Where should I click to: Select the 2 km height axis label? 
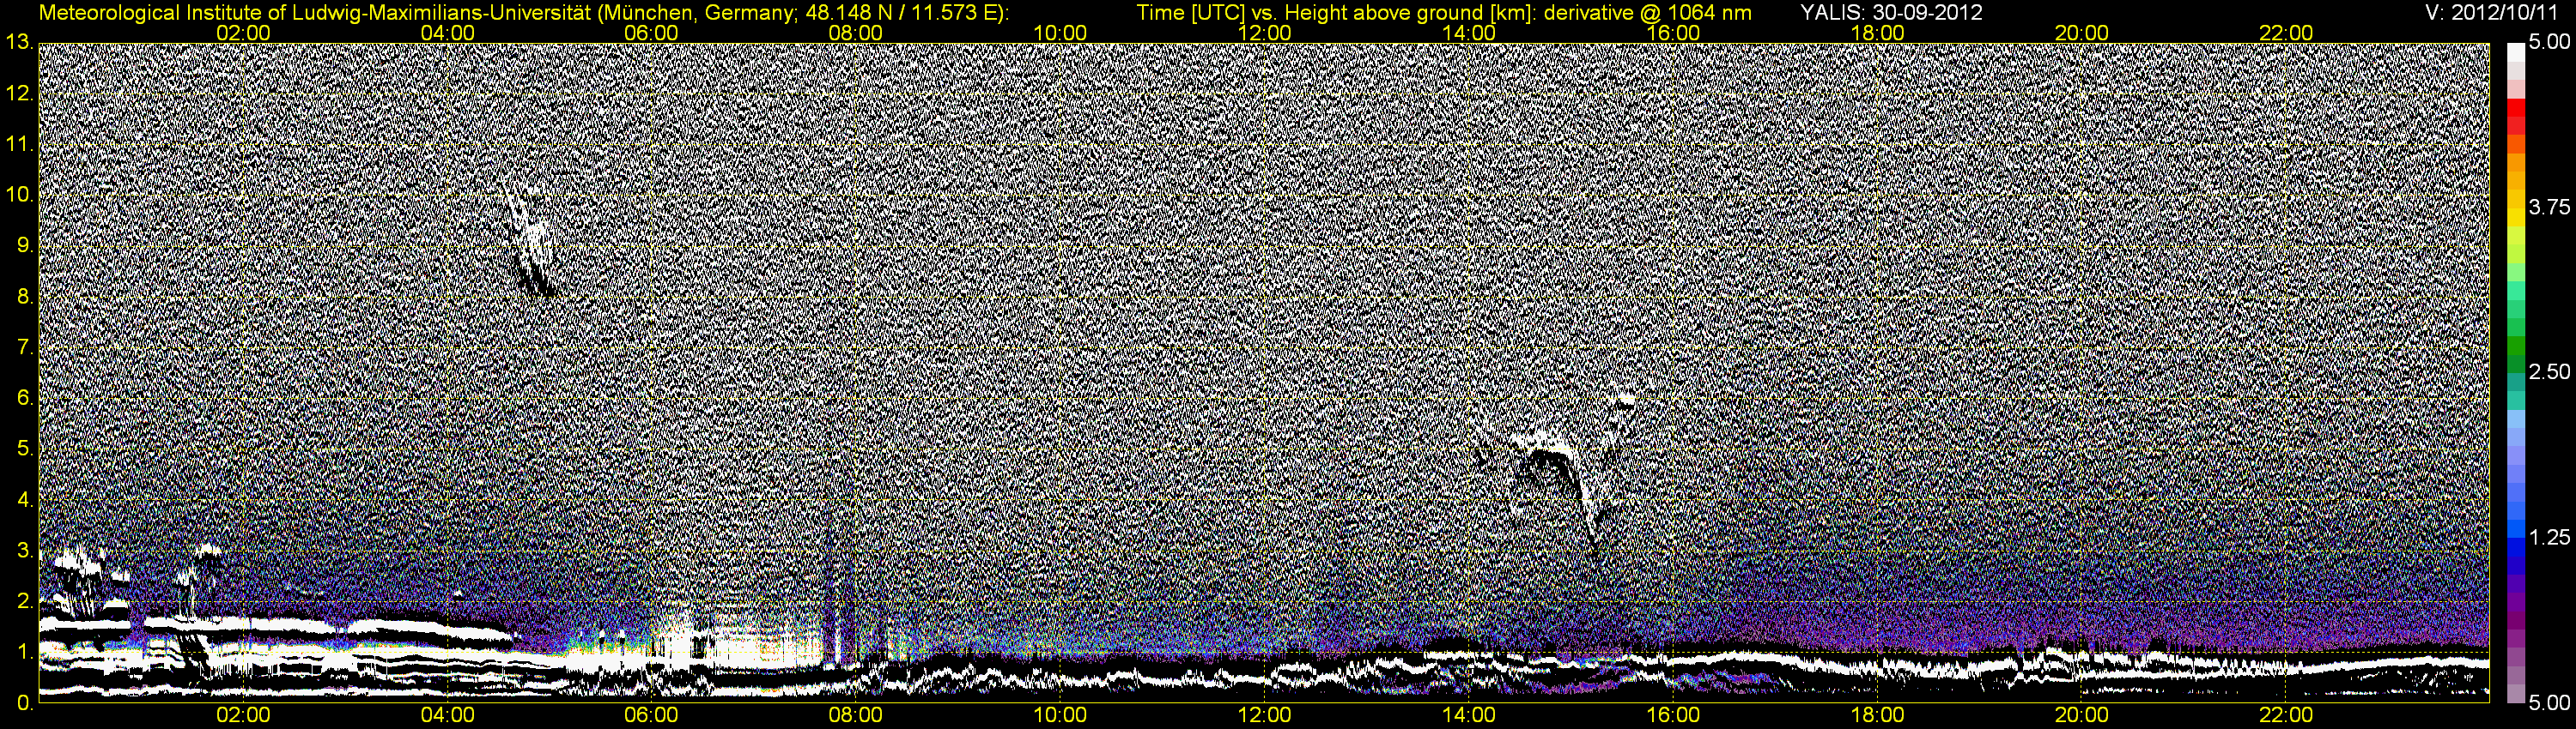point(24,601)
